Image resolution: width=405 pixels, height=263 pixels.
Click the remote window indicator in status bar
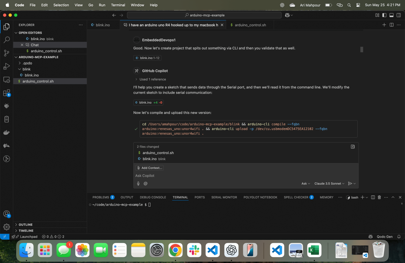click(4, 237)
